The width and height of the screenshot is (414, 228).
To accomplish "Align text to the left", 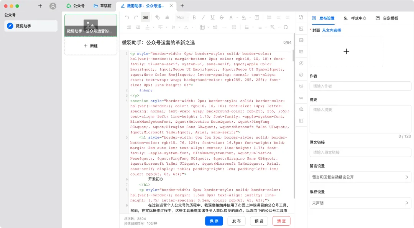I will tap(278, 17).
